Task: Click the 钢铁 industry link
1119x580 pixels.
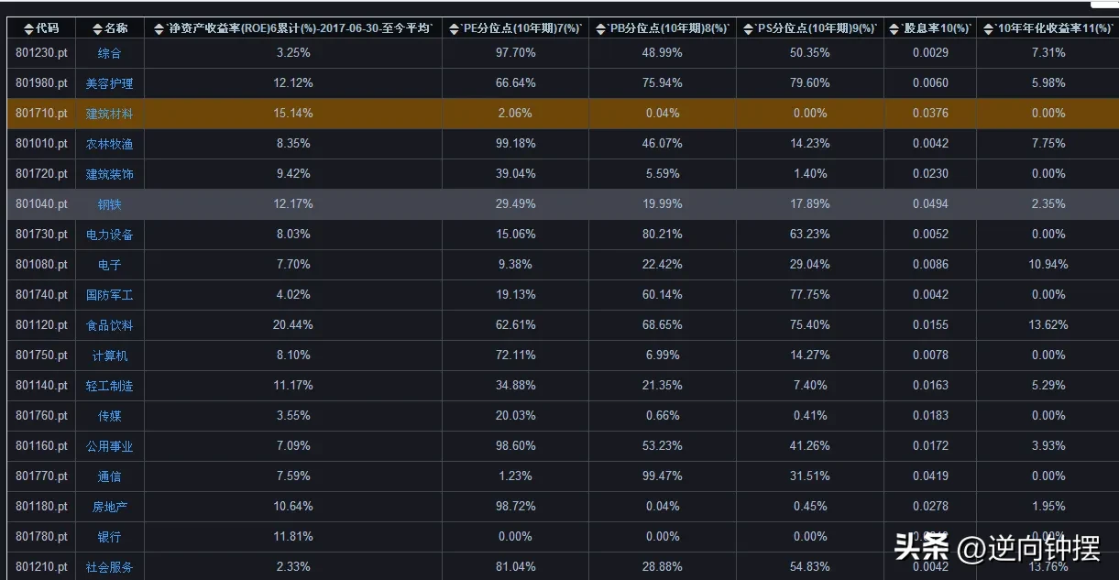Action: [x=109, y=204]
